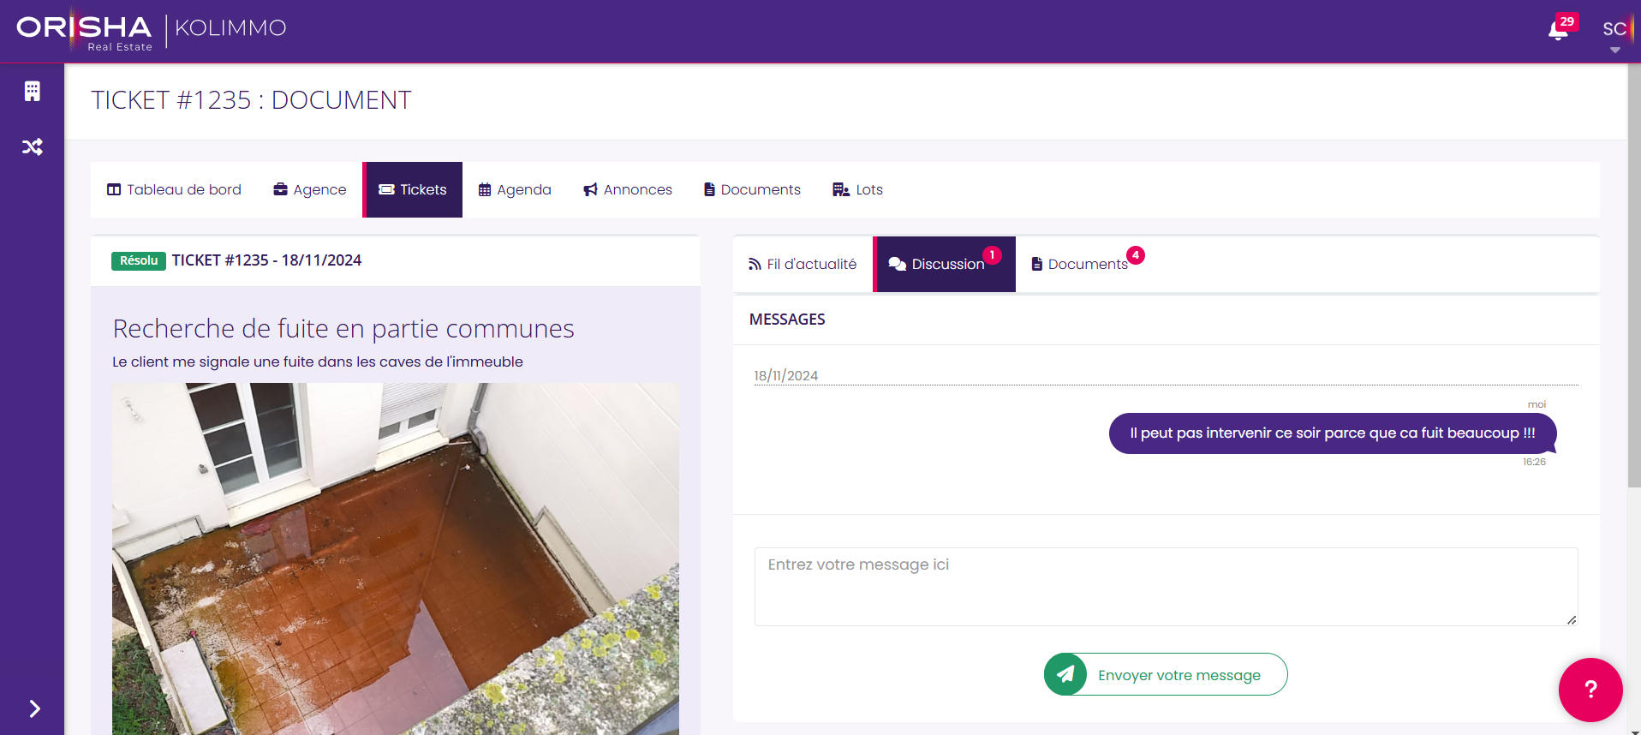Screen dimensions: 1641x735
Task: Click the Documents count badge showing 4
Action: [1136, 255]
